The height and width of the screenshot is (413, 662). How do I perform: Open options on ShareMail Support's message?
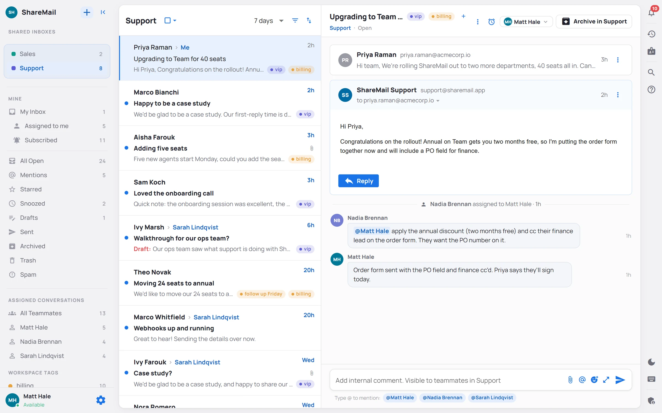pos(618,95)
